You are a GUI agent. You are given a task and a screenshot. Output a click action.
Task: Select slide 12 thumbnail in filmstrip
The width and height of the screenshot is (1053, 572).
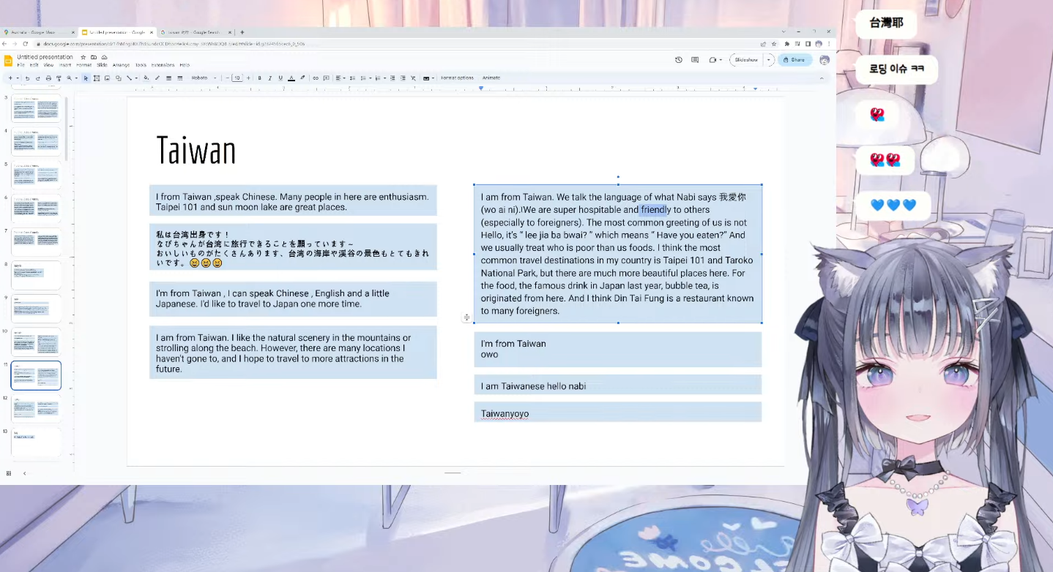click(36, 408)
